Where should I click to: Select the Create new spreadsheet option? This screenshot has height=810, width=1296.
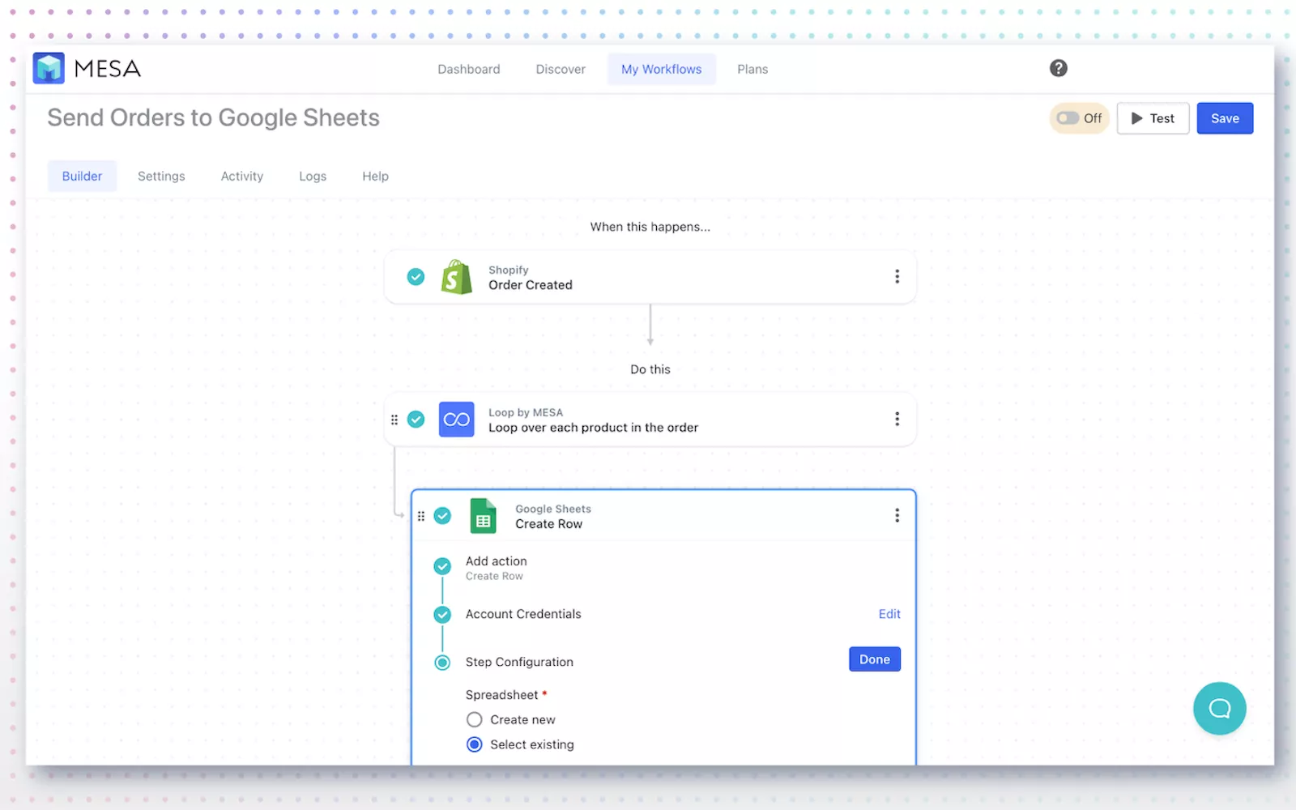point(475,719)
